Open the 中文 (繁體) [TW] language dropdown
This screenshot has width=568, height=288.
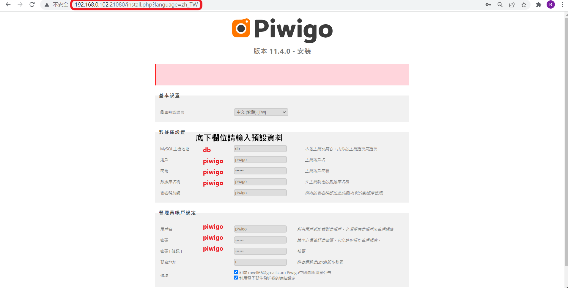pyautogui.click(x=261, y=112)
